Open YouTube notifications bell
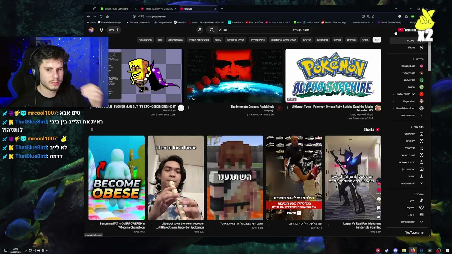Screen dimensions: 452x254 101,30
